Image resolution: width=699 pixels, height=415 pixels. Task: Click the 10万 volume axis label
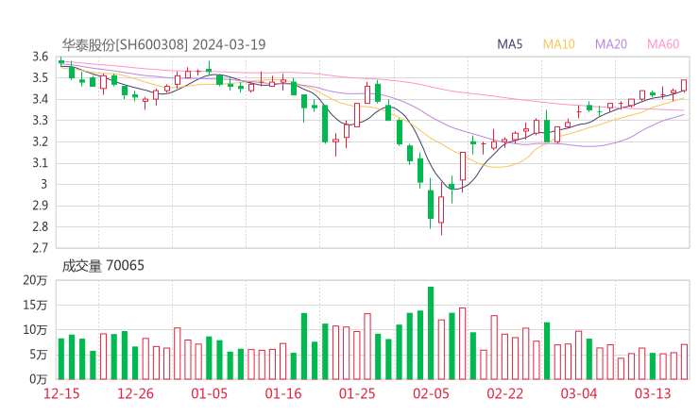click(x=35, y=330)
